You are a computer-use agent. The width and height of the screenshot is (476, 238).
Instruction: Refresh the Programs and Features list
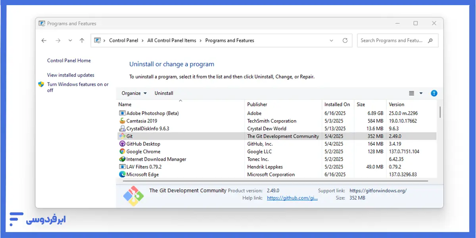(x=345, y=40)
